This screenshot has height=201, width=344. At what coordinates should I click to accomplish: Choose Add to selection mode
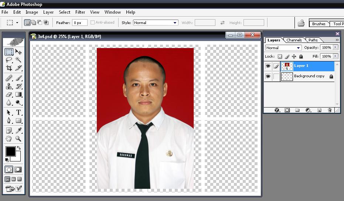[33, 23]
